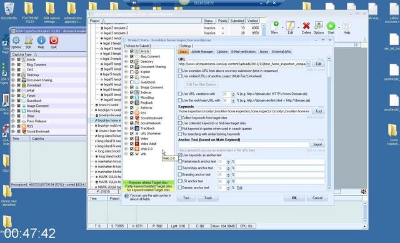Open the Tools button menu

pos(208,198)
